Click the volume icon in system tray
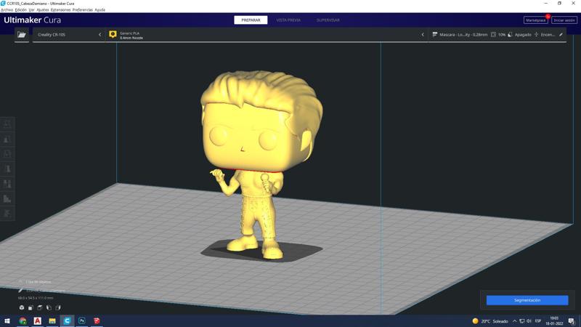The height and width of the screenshot is (327, 581). pos(529,321)
